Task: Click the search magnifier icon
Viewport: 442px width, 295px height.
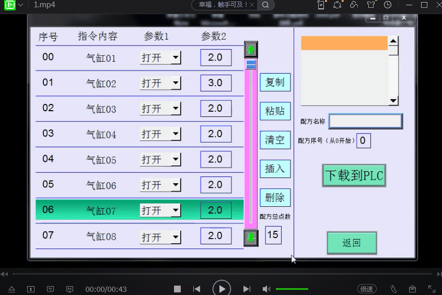Action: click(x=265, y=5)
